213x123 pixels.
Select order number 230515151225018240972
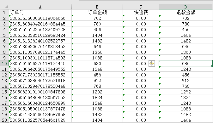40,29
